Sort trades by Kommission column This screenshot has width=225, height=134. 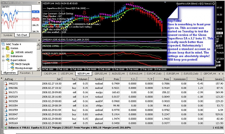tap(179, 79)
